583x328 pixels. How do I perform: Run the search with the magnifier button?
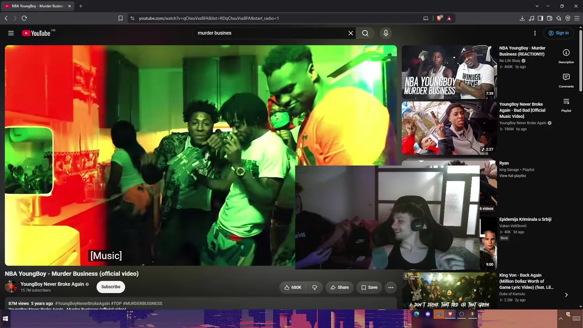pos(365,33)
